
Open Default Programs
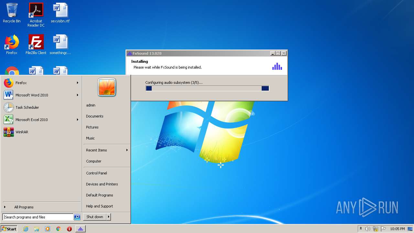tap(100, 195)
